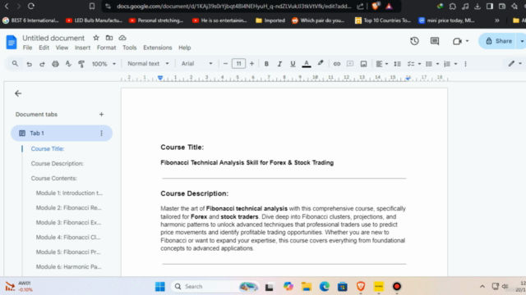526x295 pixels.
Task: Go to Module 1 outline entry
Action: tap(69, 193)
